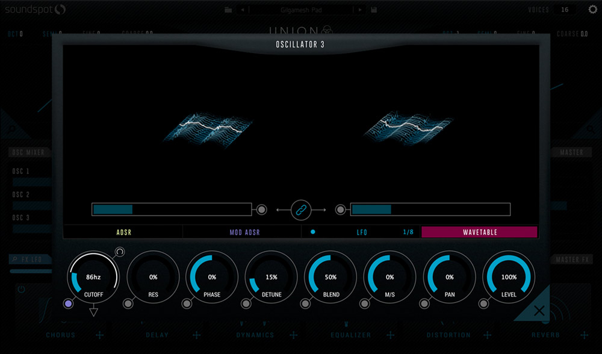
Task: Open the Voices 16 count selector
Action: pyautogui.click(x=564, y=10)
